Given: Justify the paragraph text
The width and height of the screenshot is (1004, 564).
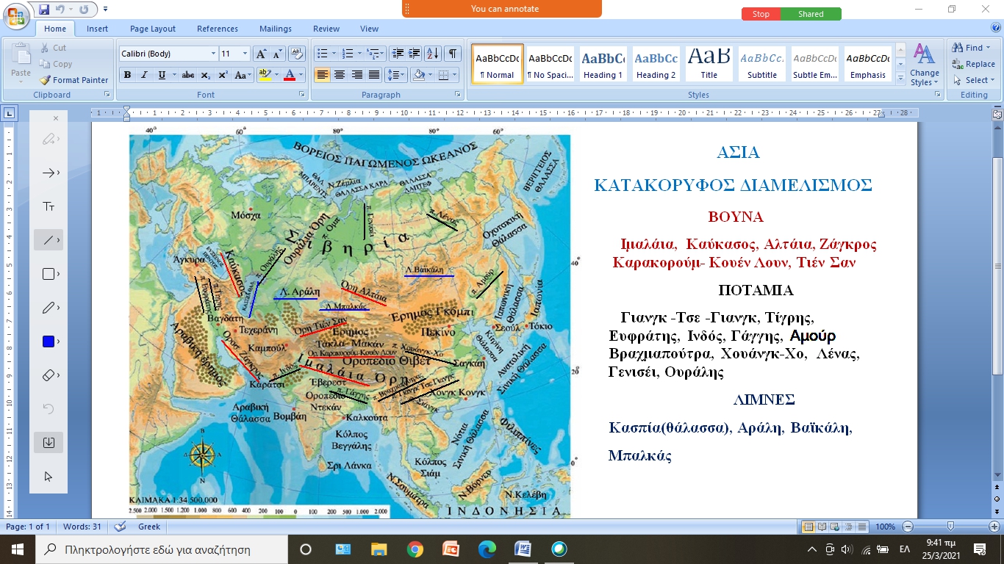Looking at the screenshot, I should pos(374,75).
